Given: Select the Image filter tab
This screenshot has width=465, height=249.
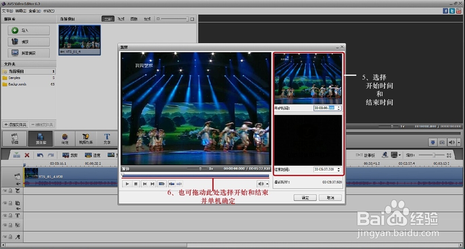Looking at the screenshot, I should tap(134, 19).
